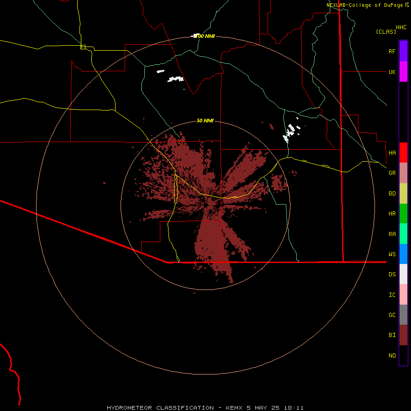Click the HA legend label
This screenshot has height=411, width=411.
click(392, 153)
